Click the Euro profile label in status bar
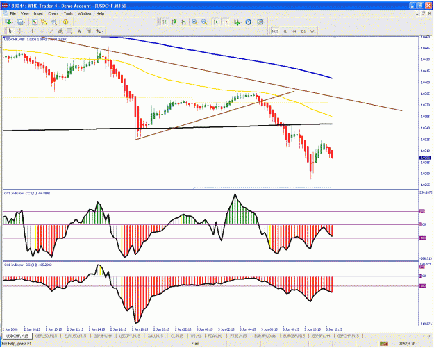Viewport: 434px width, 348px height. coord(195,344)
